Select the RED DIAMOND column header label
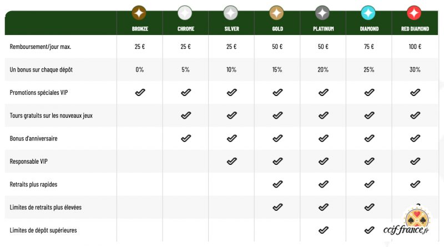This screenshot has width=444, height=247. 415,29
